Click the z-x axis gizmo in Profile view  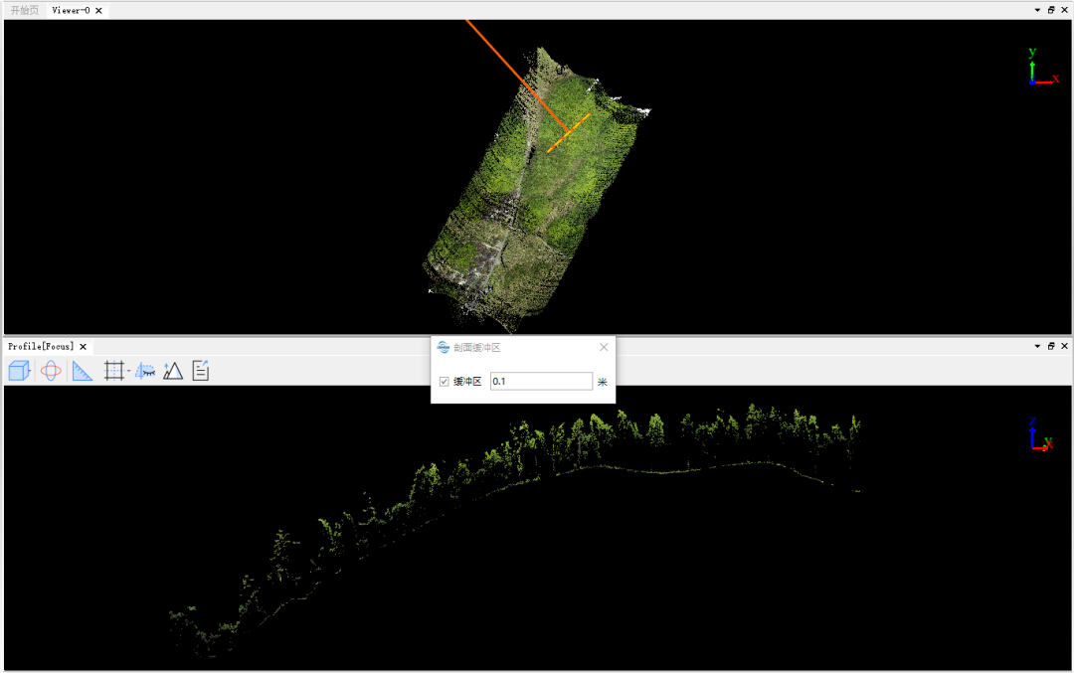click(1041, 434)
